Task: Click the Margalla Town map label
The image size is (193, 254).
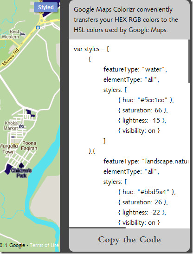Action: pos(9,149)
